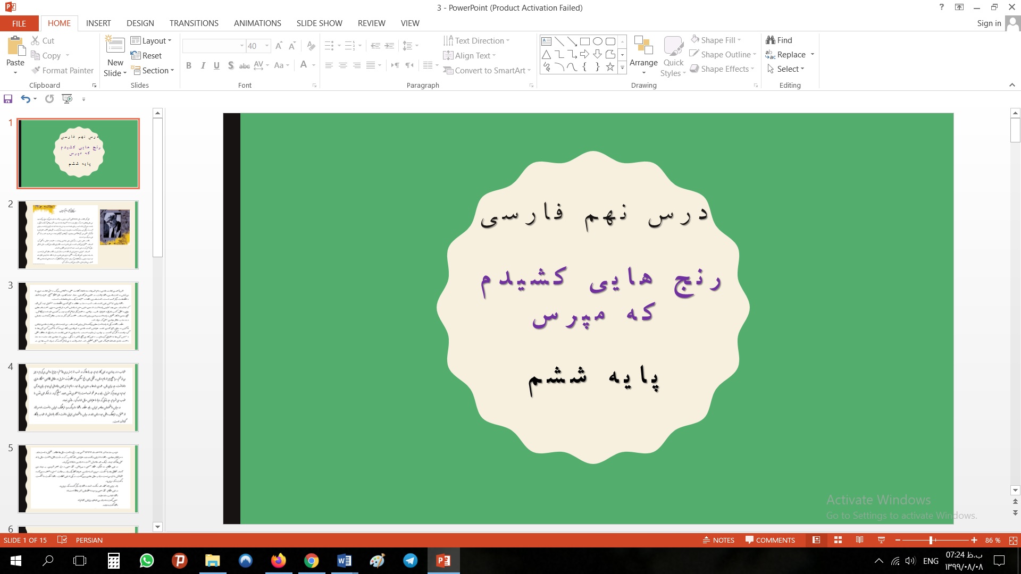Image resolution: width=1021 pixels, height=574 pixels.
Task: Click zoom out minus button
Action: (x=898, y=540)
